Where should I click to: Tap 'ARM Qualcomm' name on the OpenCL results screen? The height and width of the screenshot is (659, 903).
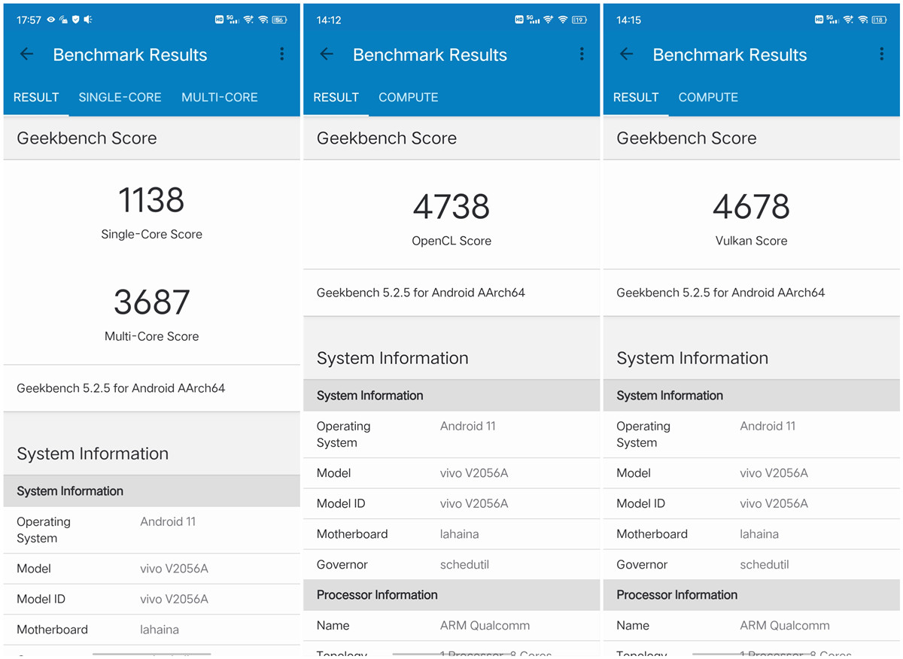pyautogui.click(x=485, y=625)
